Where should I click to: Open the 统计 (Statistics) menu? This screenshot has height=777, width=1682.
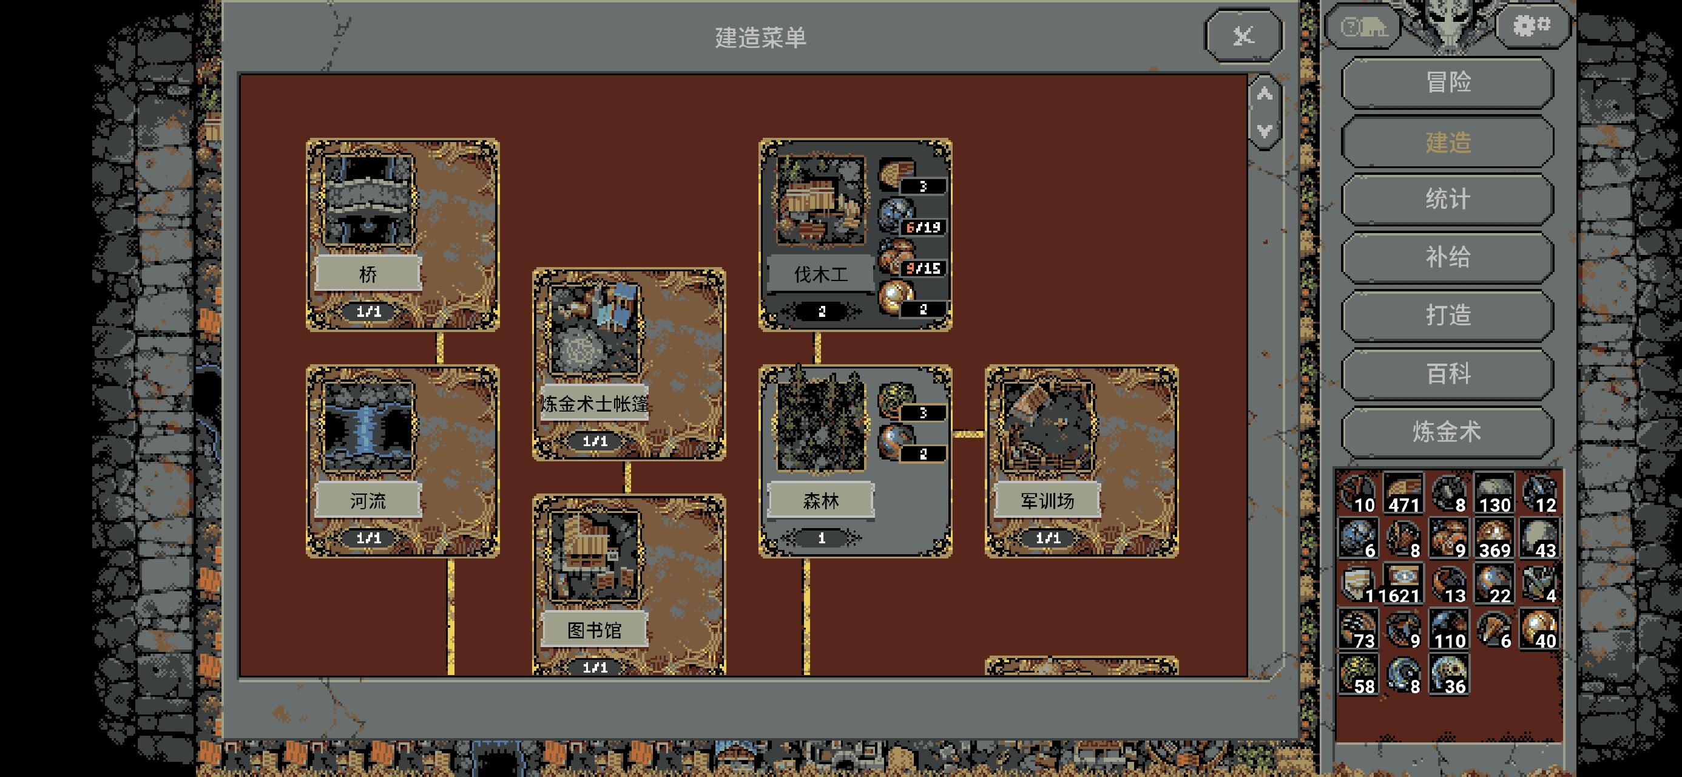click(x=1448, y=199)
